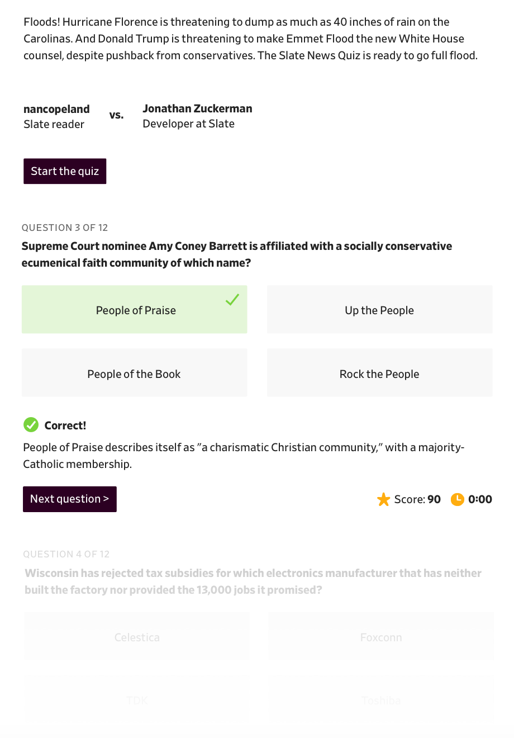Click the 0:00 timer readout
This screenshot has width=514, height=738.
(x=480, y=499)
